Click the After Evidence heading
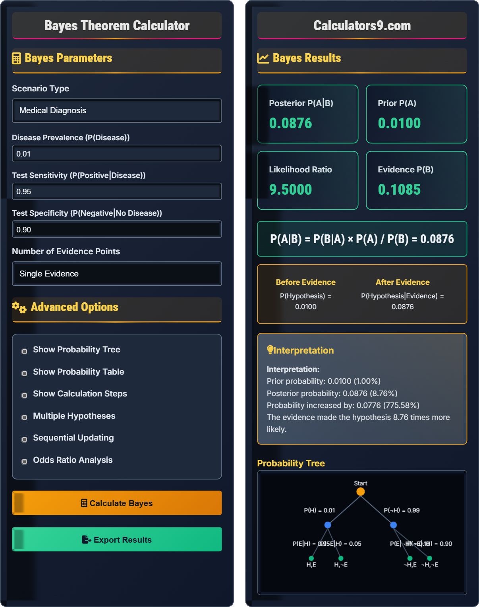 [x=403, y=282]
